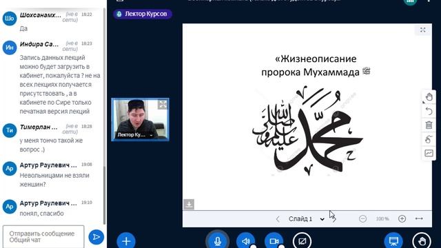Click the Шо avatar of Шохсанамх...
Screen dimensions: 441x248
10,19
